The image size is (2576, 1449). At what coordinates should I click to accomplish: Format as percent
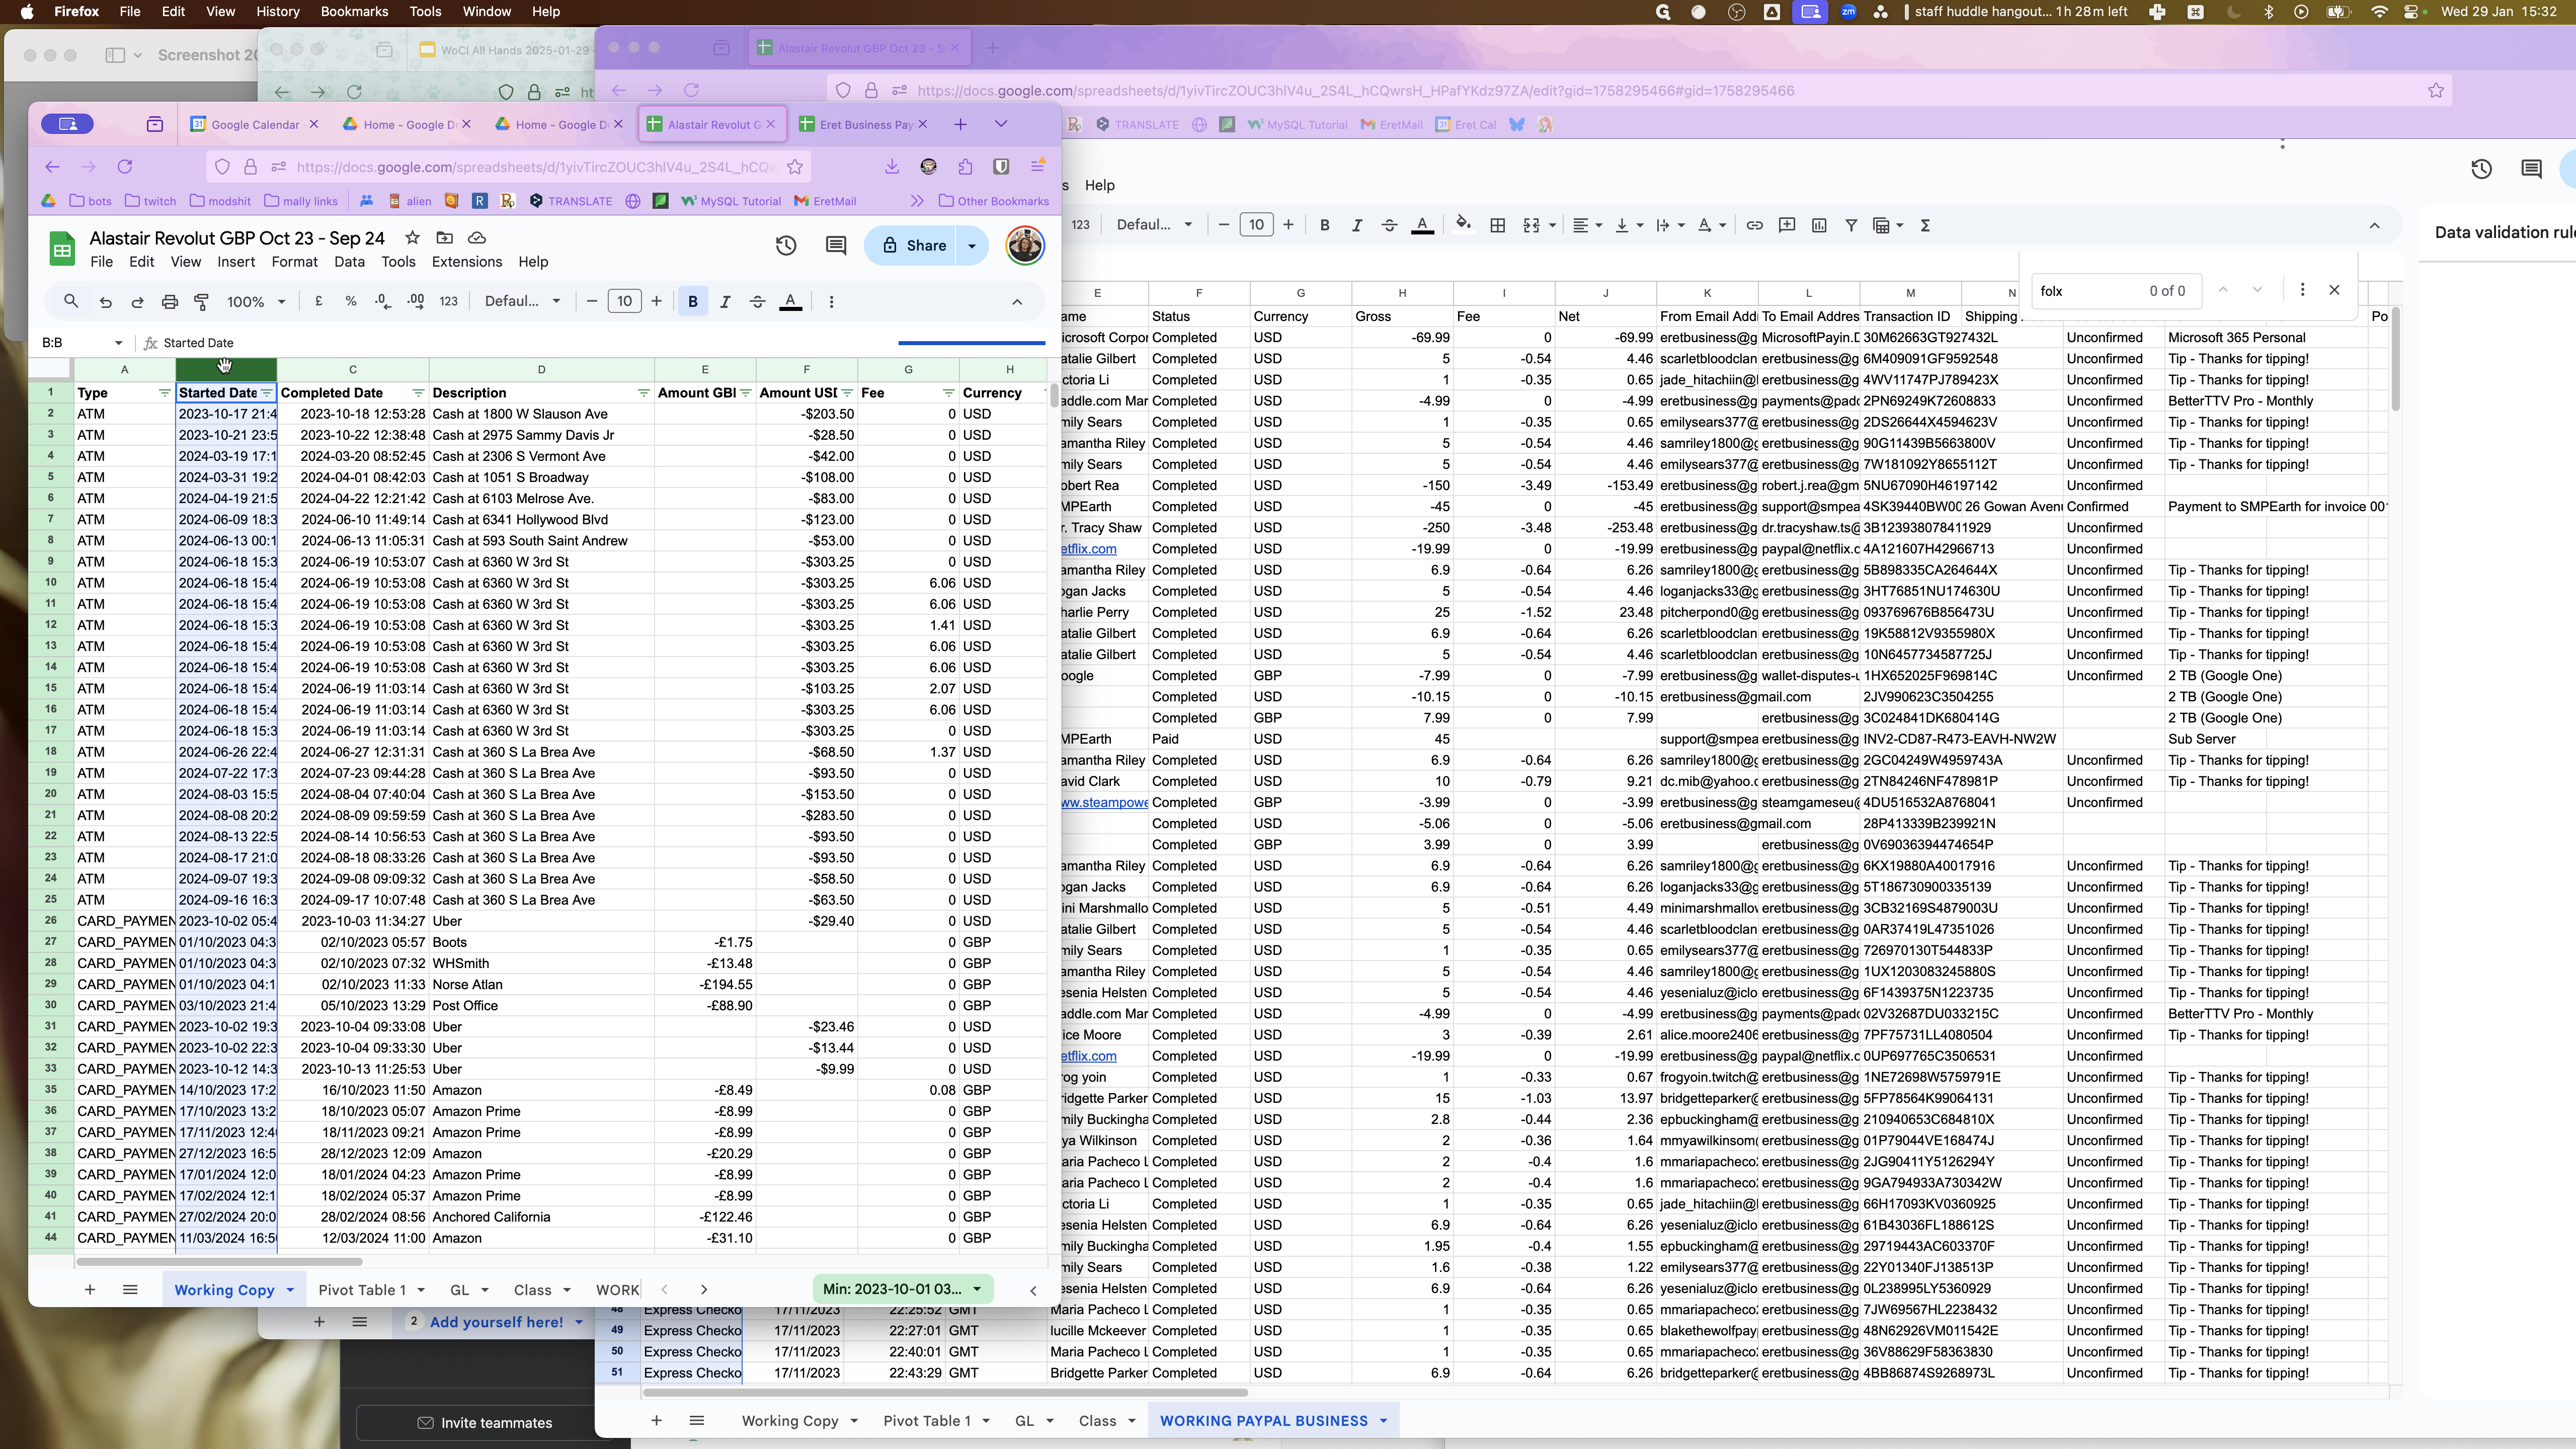[351, 301]
